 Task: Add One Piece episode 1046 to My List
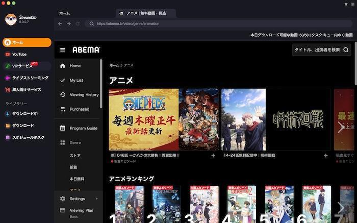coord(213,156)
